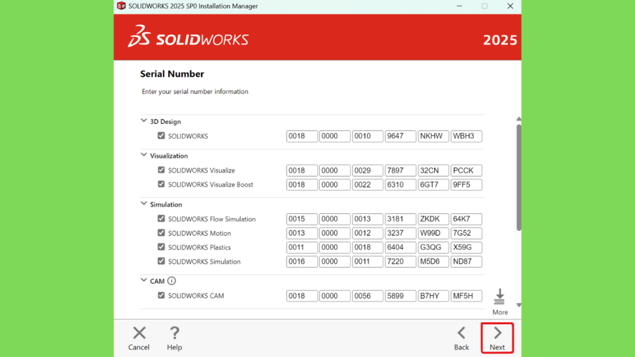The image size is (635, 357).
Task: Click Flow Simulation field containing 3181
Action: pos(401,219)
